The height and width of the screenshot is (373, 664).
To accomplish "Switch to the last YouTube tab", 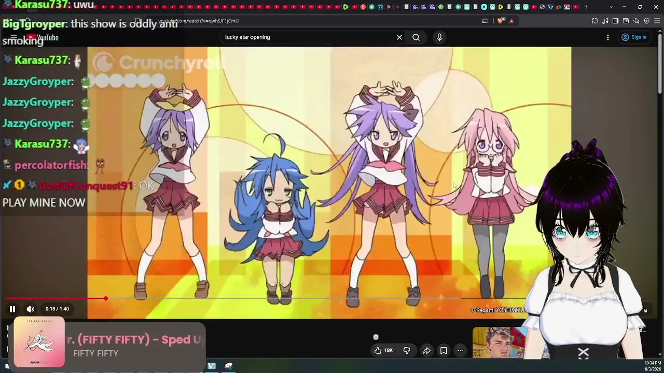I will point(576,7).
